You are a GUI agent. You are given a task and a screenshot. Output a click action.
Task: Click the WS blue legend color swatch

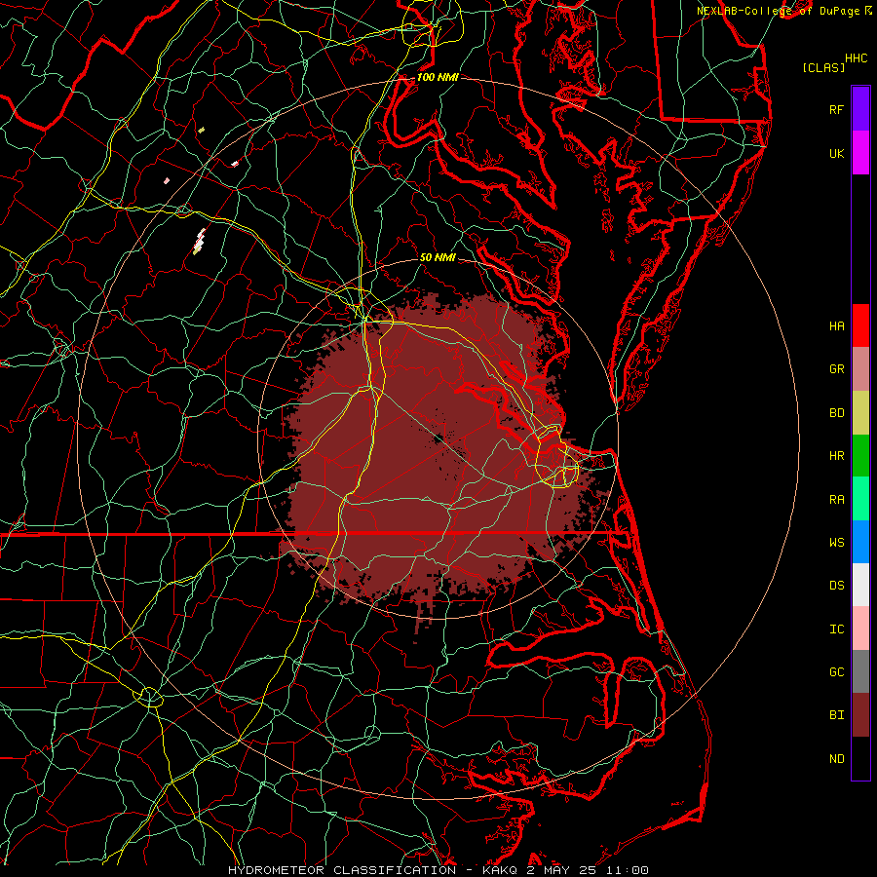pyautogui.click(x=860, y=542)
